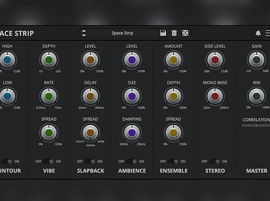270x201 pixels.
Task: Click the Vibe rate 10Hz label
Action: pyautogui.click(x=58, y=108)
